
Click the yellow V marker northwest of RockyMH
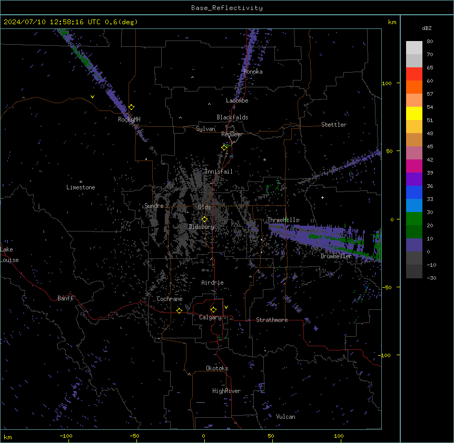(x=92, y=97)
